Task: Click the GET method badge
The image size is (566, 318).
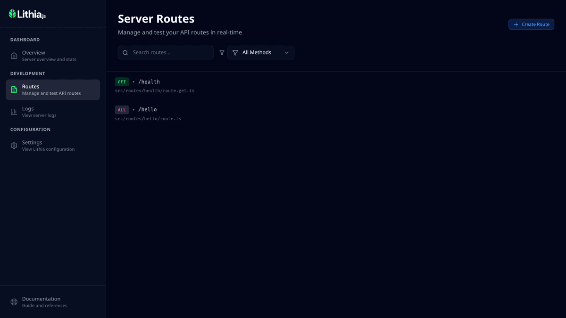Action: 122,82
